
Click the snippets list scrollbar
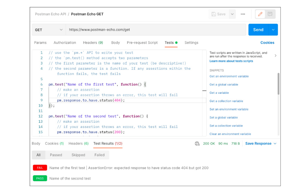point(278,84)
